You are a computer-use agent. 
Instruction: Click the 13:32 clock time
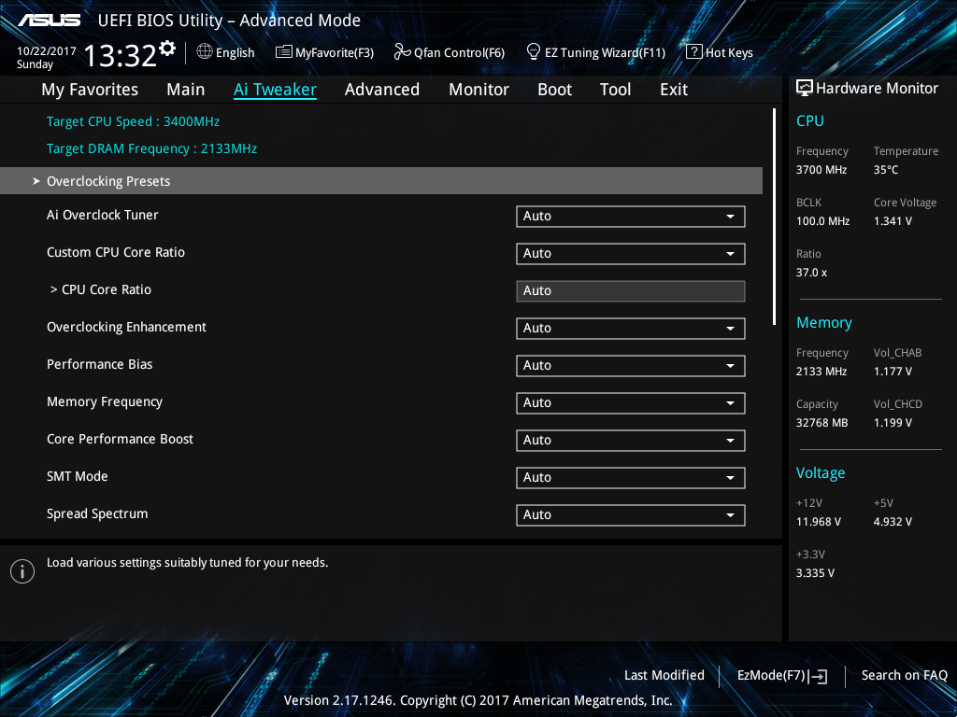point(121,56)
